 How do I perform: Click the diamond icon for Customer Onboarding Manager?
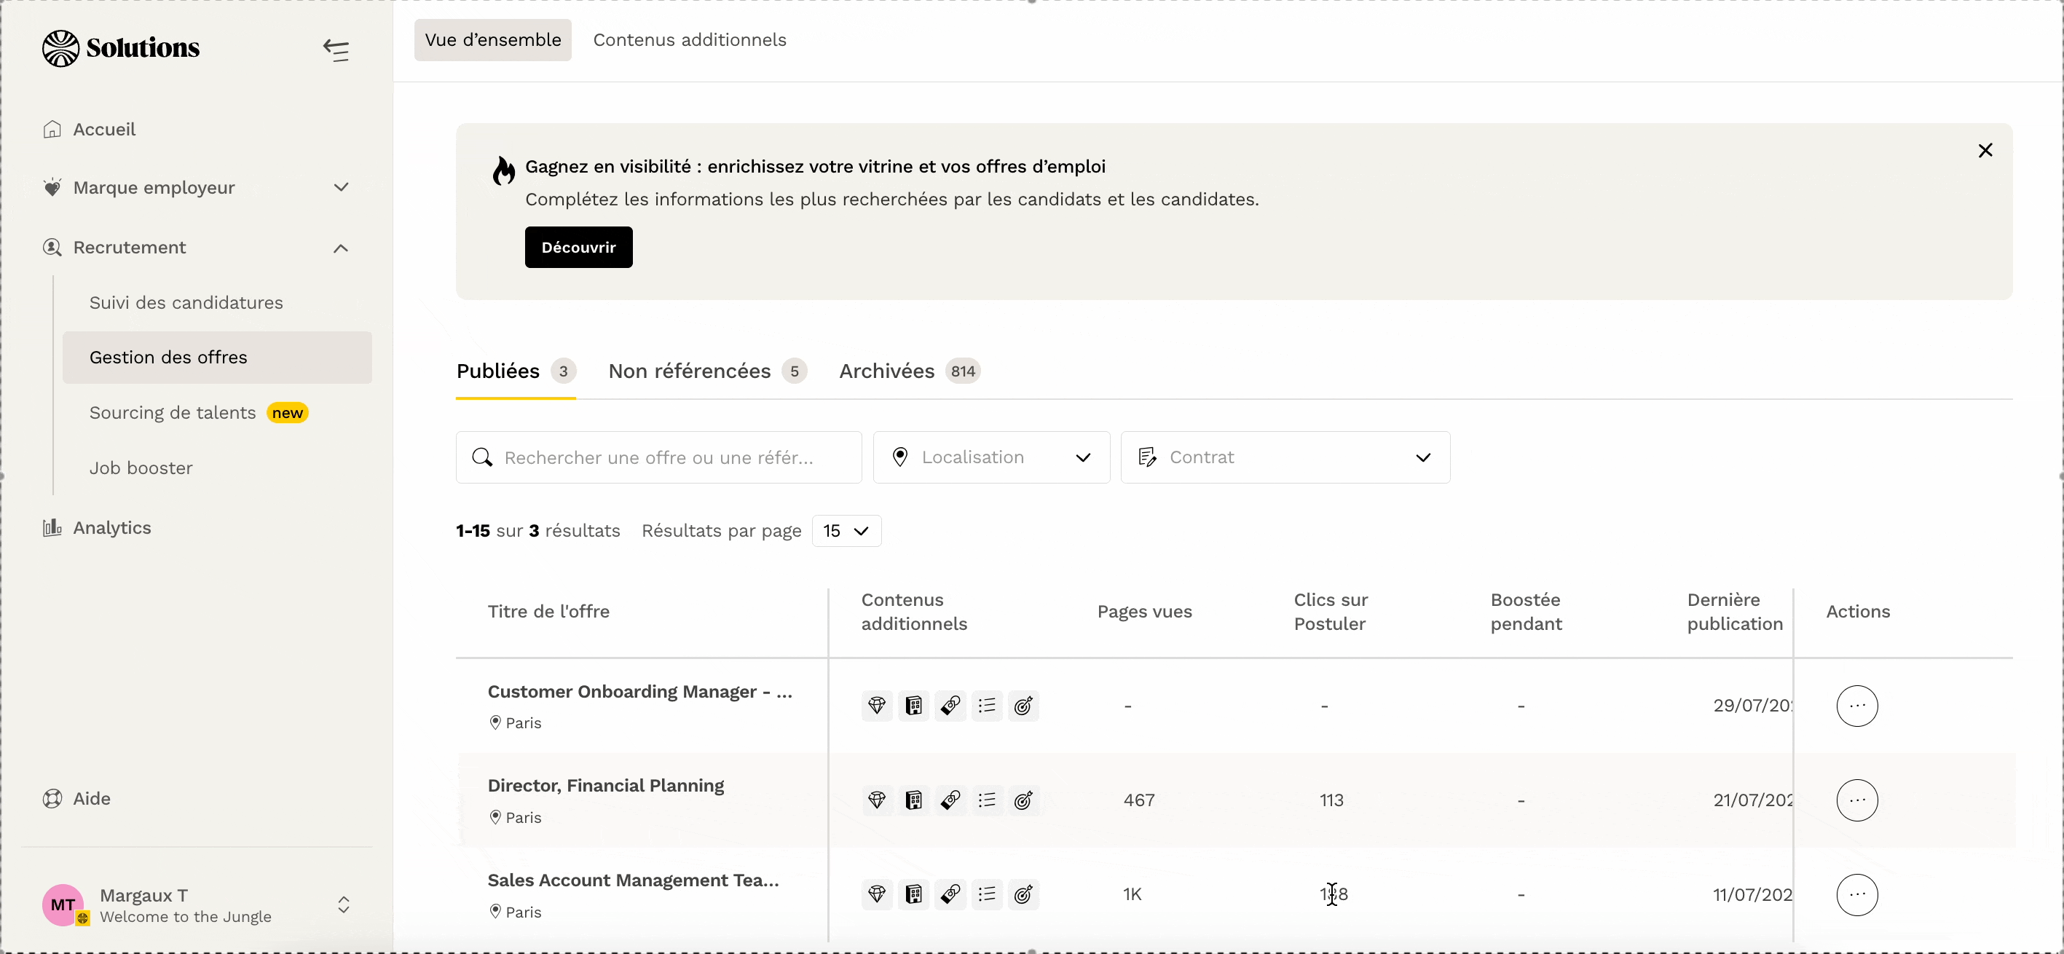pyautogui.click(x=877, y=706)
